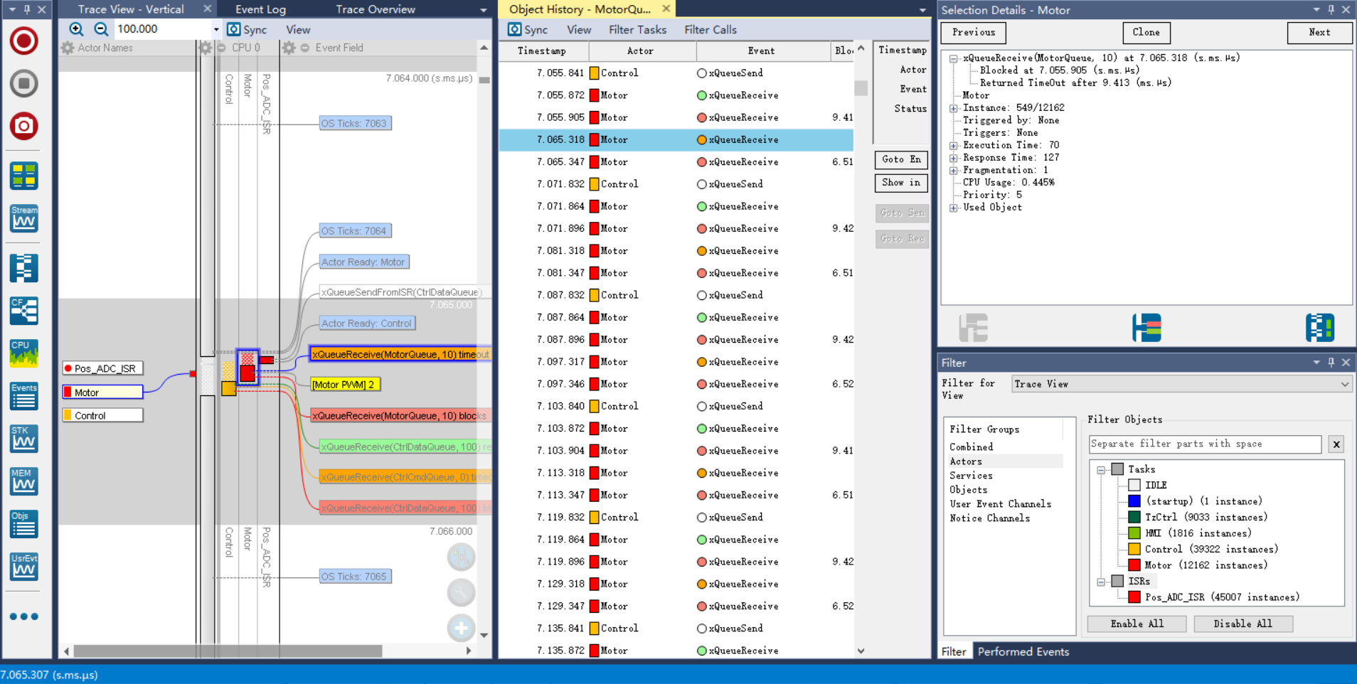Toggle the (startup) task filter checkbox
Image resolution: width=1357 pixels, height=684 pixels.
click(x=1134, y=501)
